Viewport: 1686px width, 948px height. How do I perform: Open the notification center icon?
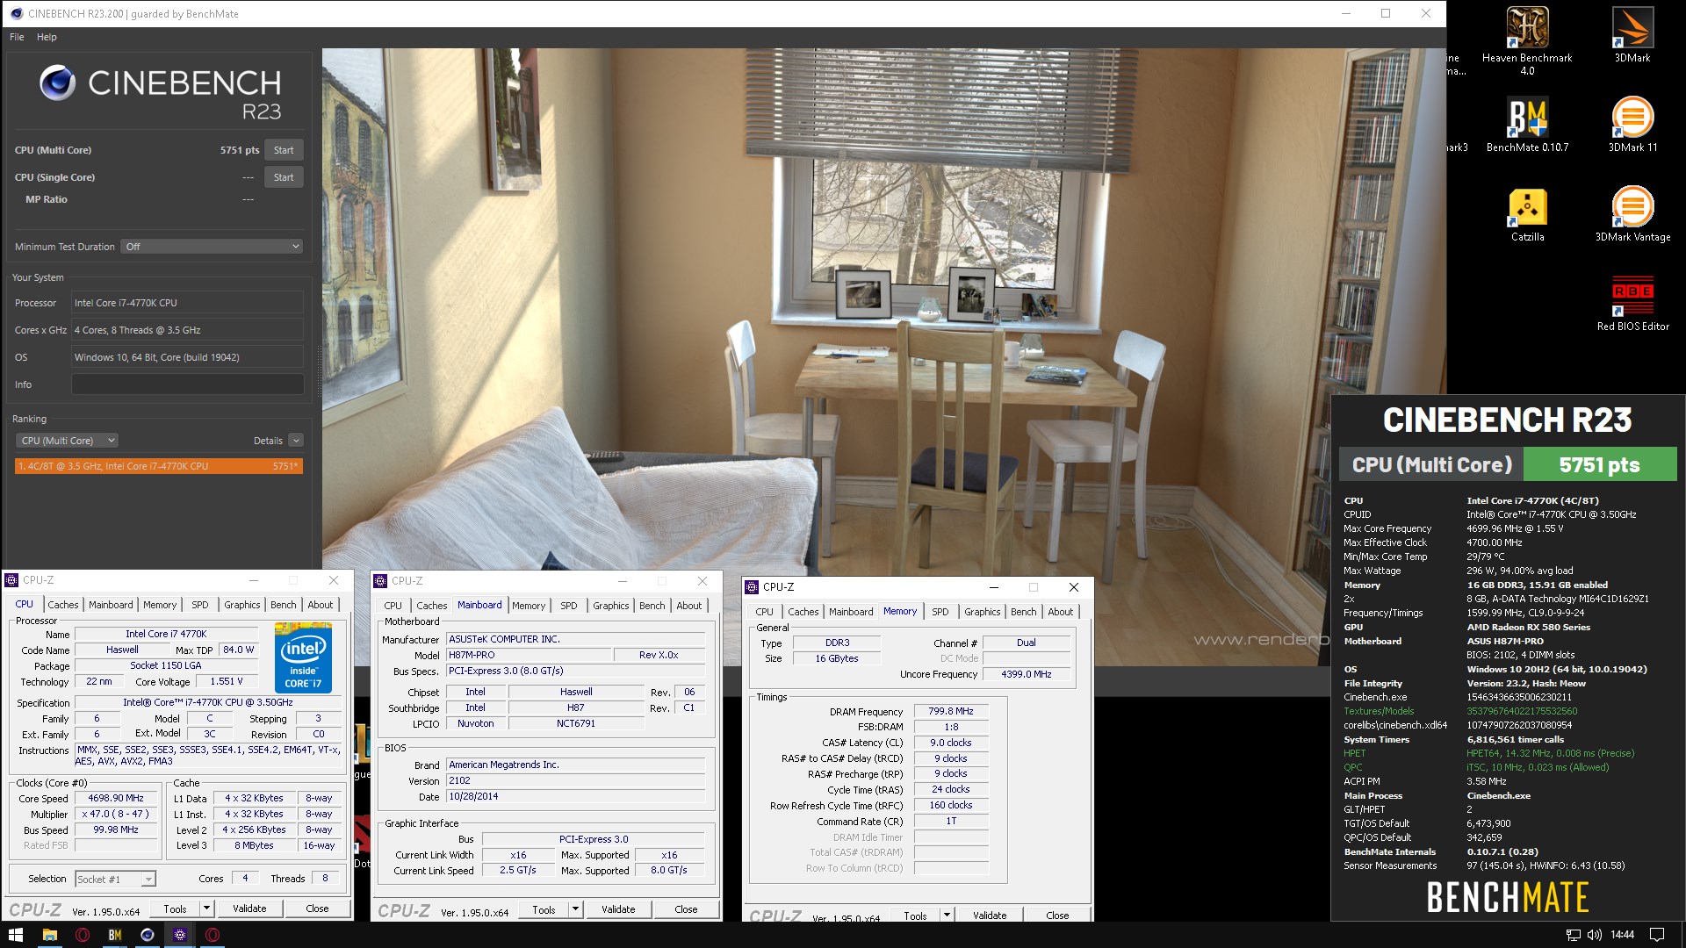coord(1656,935)
